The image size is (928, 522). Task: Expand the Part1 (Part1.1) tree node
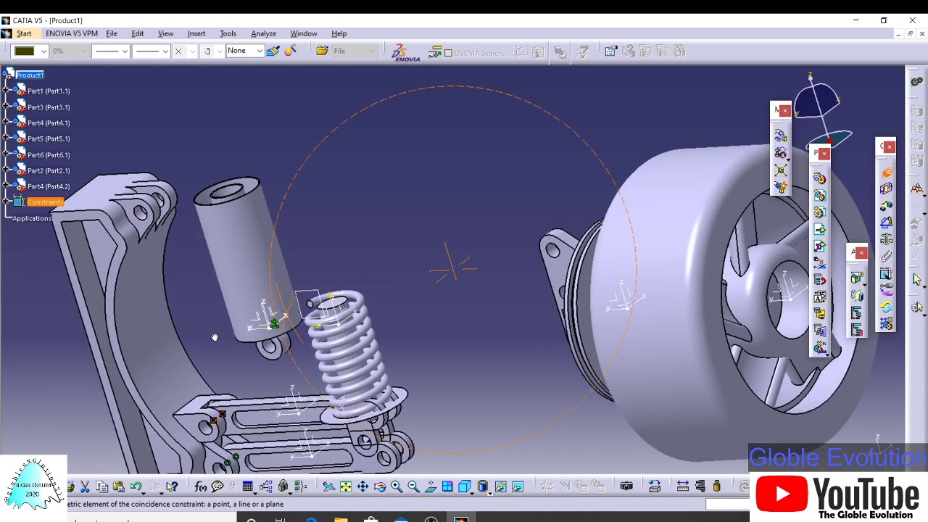click(x=6, y=91)
